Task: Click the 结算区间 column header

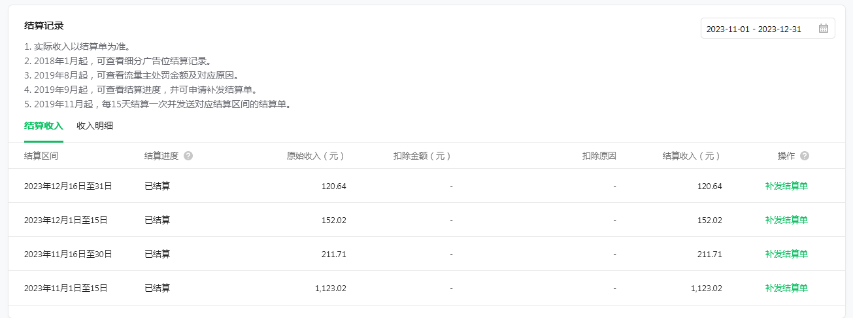Action: (x=41, y=156)
